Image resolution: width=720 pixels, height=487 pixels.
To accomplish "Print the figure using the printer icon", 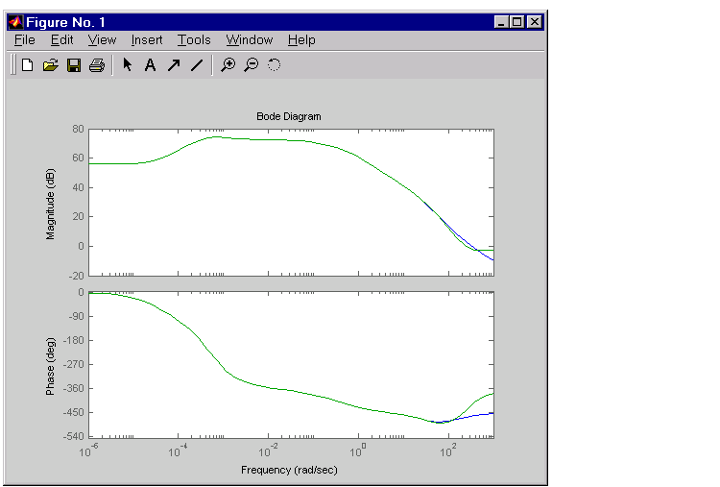I will [96, 65].
